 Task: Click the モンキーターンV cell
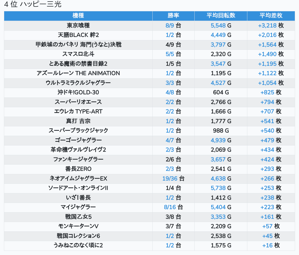click(78, 226)
